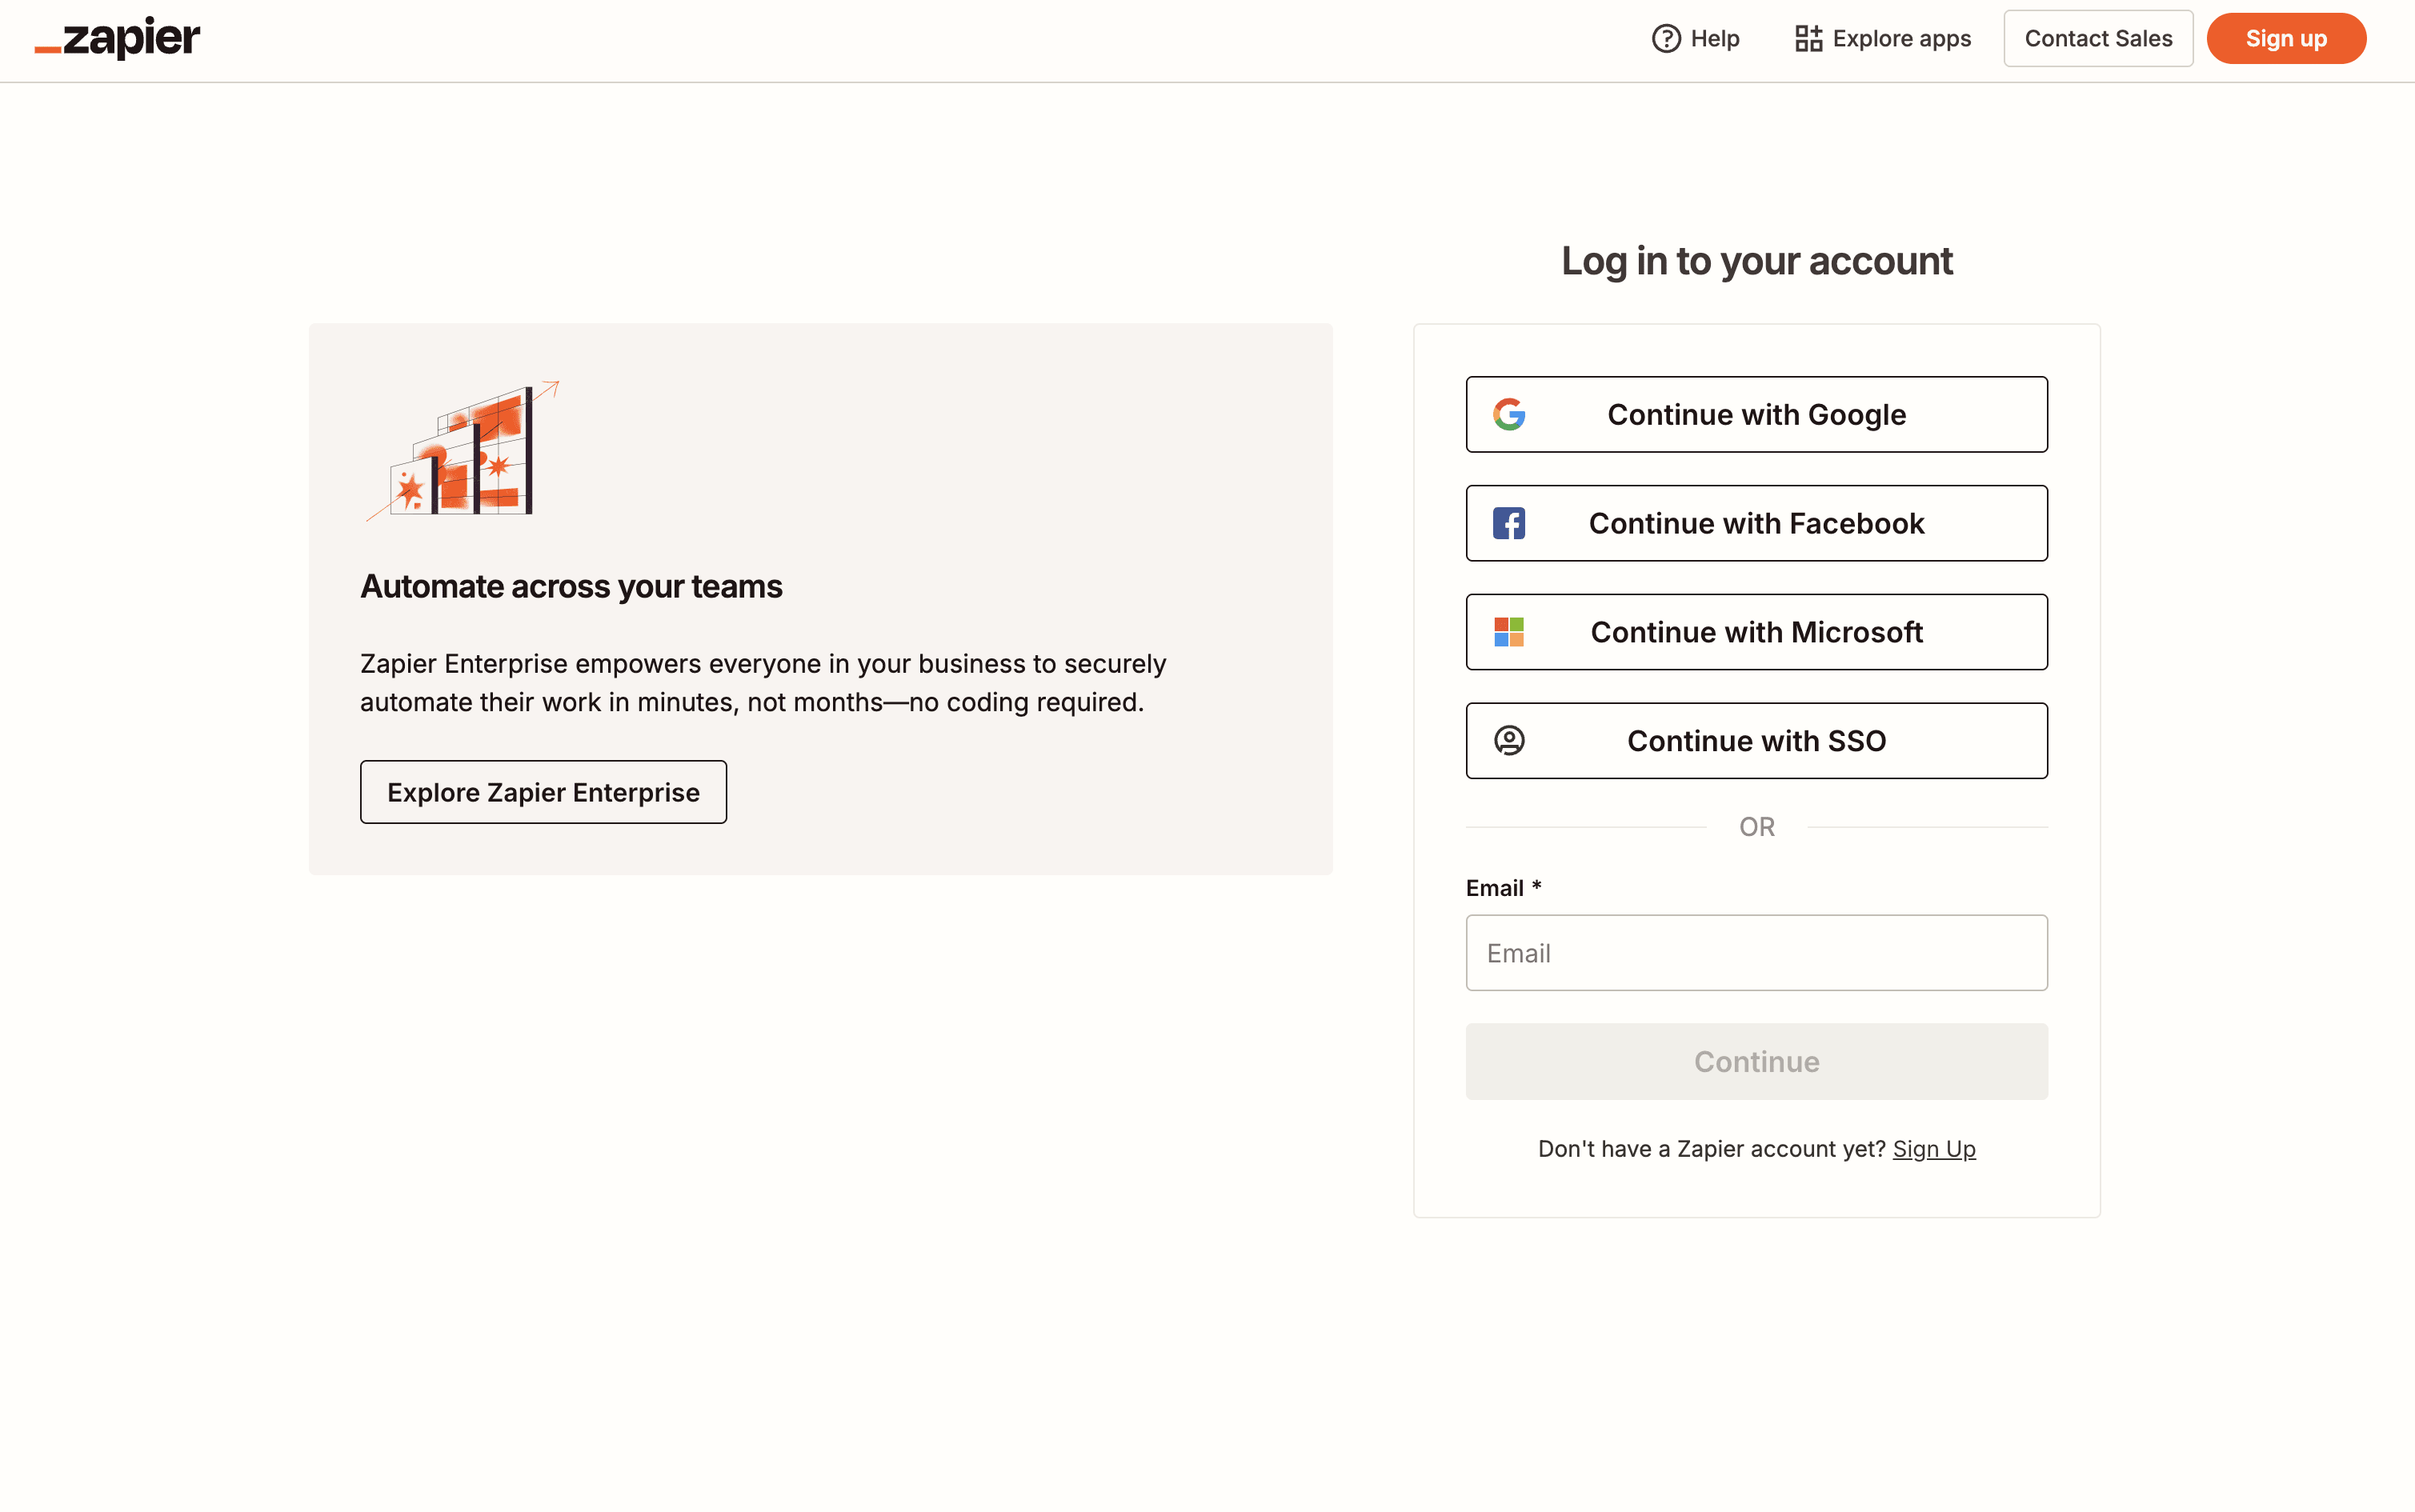Screen dimensions: 2415x1512
Task: Click the Zapier logo
Action: pos(117,38)
